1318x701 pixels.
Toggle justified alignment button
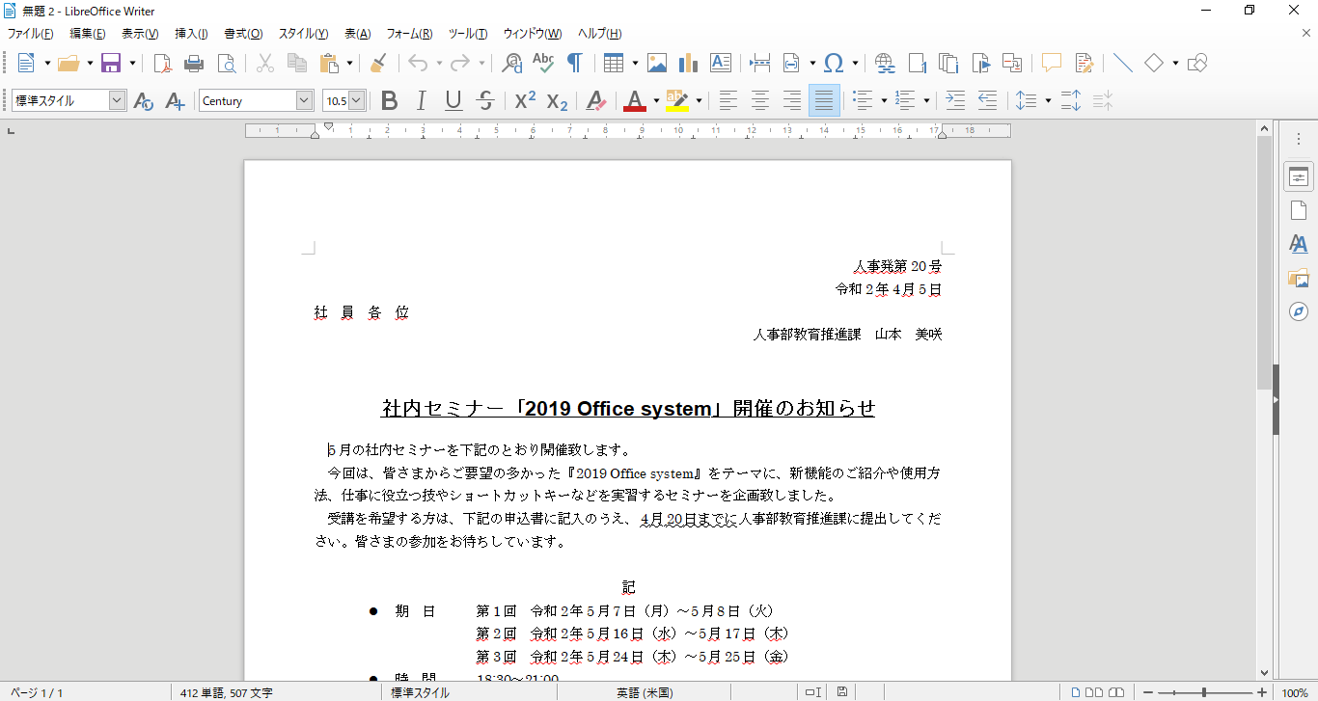823,100
